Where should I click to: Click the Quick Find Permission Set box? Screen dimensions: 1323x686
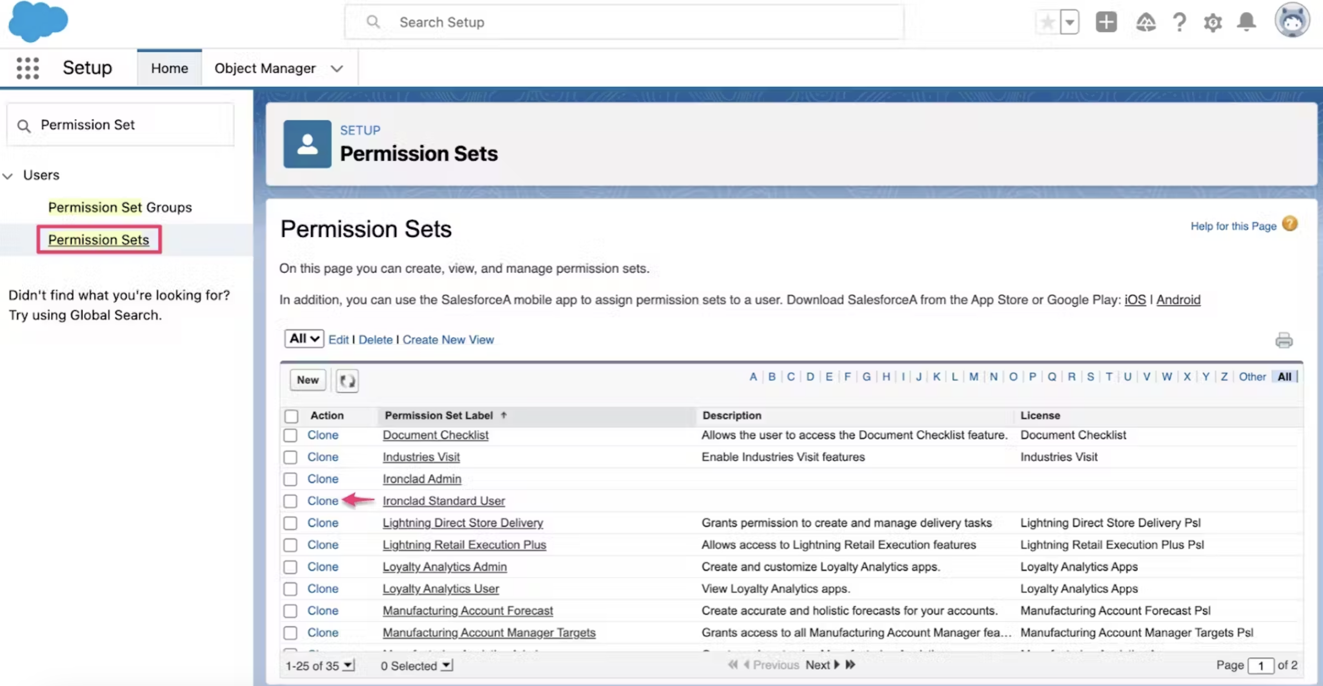pyautogui.click(x=120, y=125)
